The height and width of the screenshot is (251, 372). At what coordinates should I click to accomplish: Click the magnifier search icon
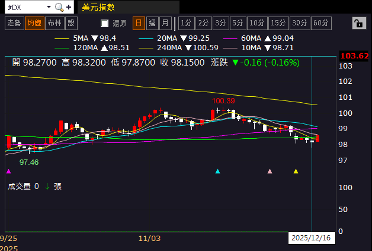[59, 7]
